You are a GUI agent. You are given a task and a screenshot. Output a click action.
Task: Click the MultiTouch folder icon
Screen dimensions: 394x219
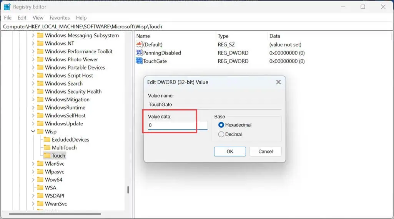tap(47, 148)
